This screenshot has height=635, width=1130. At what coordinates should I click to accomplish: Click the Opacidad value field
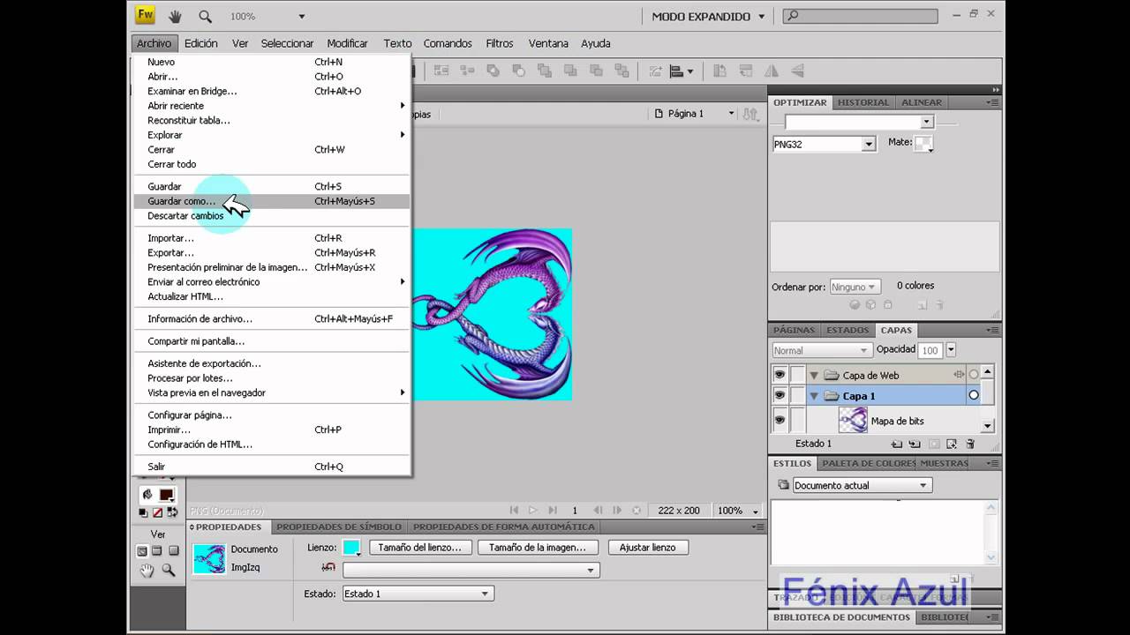pyautogui.click(x=930, y=350)
